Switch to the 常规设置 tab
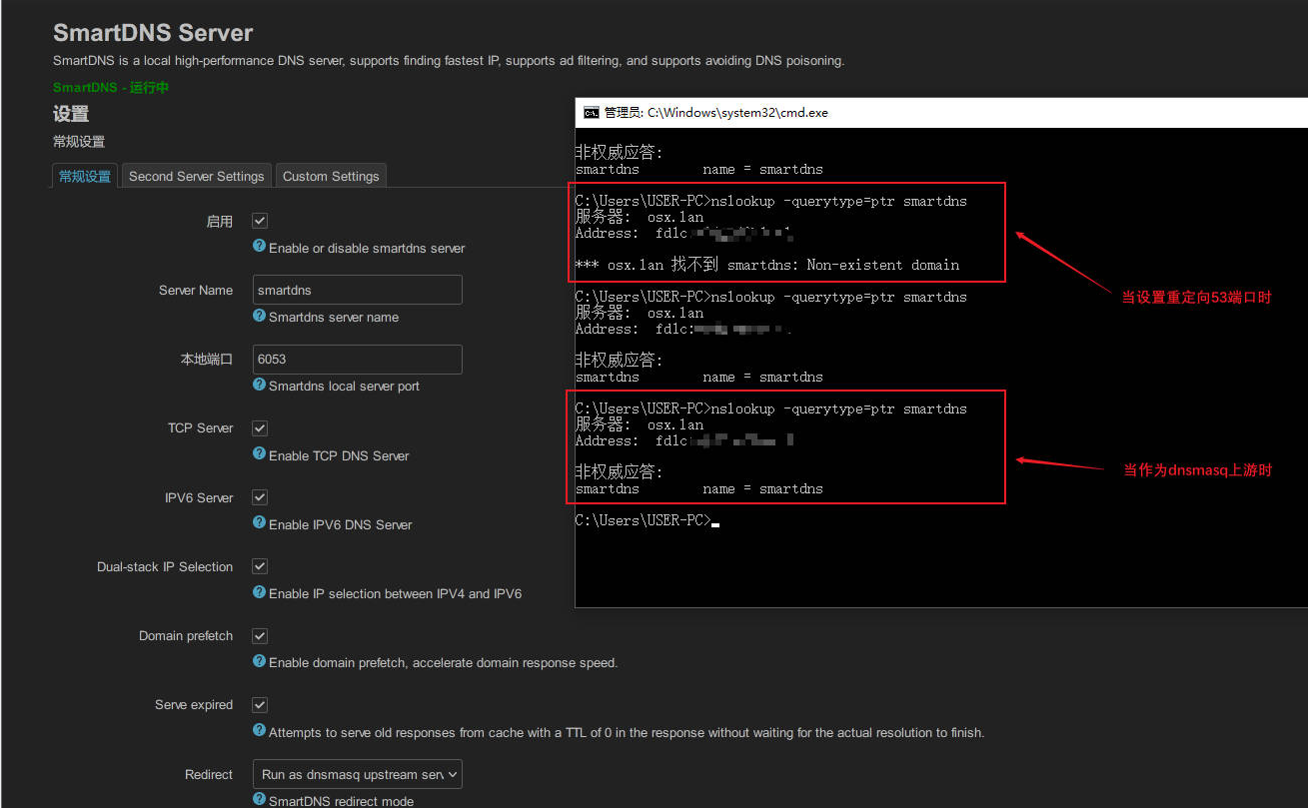Screen dimensions: 1308x808 (x=85, y=176)
